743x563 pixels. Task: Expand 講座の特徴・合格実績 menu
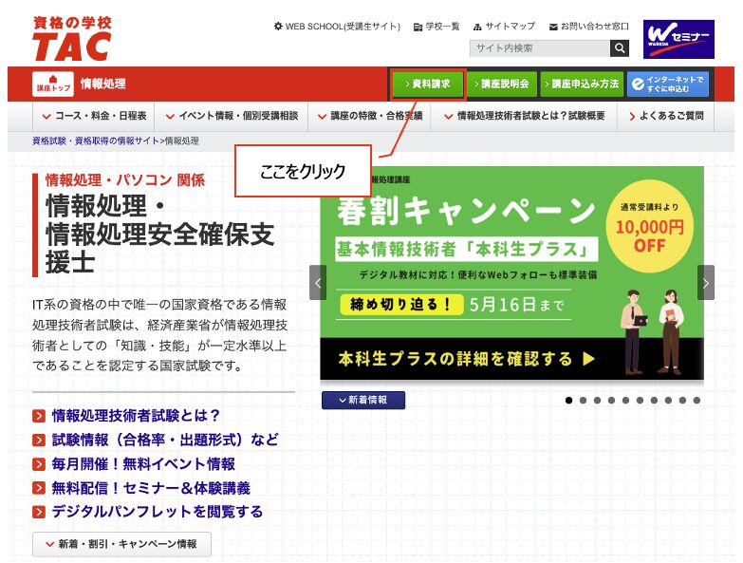tap(369, 116)
